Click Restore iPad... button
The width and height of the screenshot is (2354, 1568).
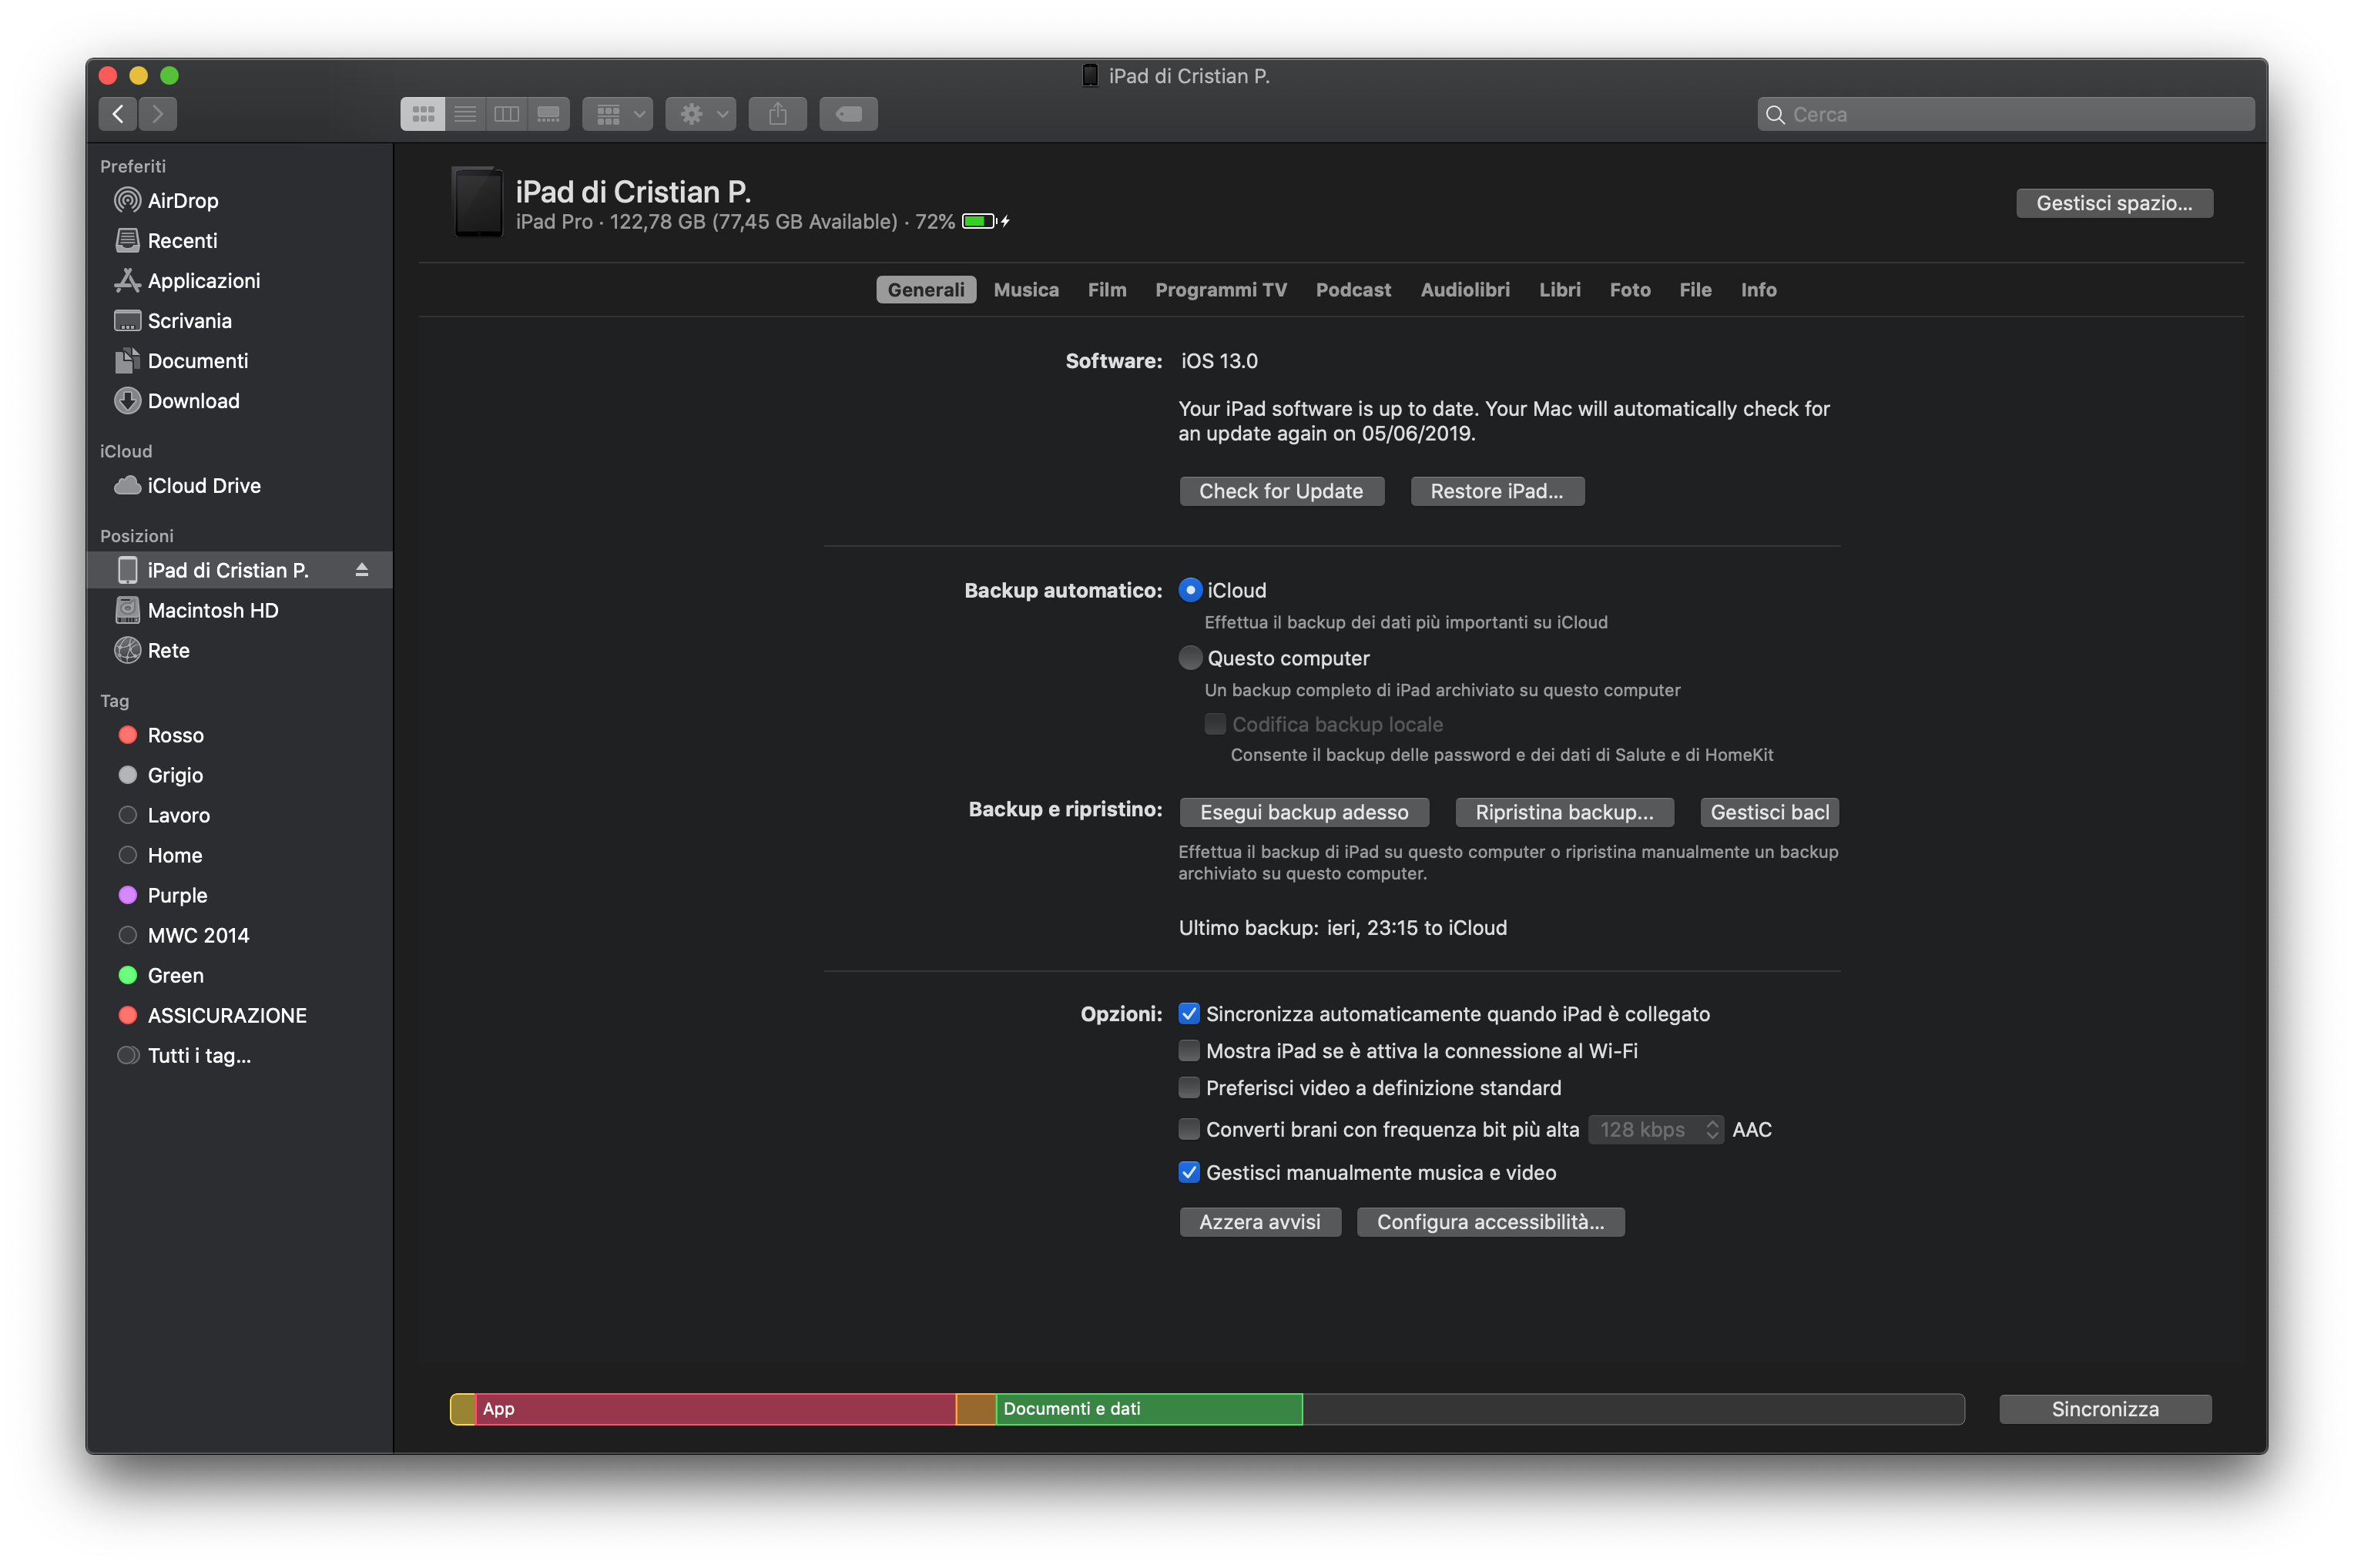coord(1497,491)
